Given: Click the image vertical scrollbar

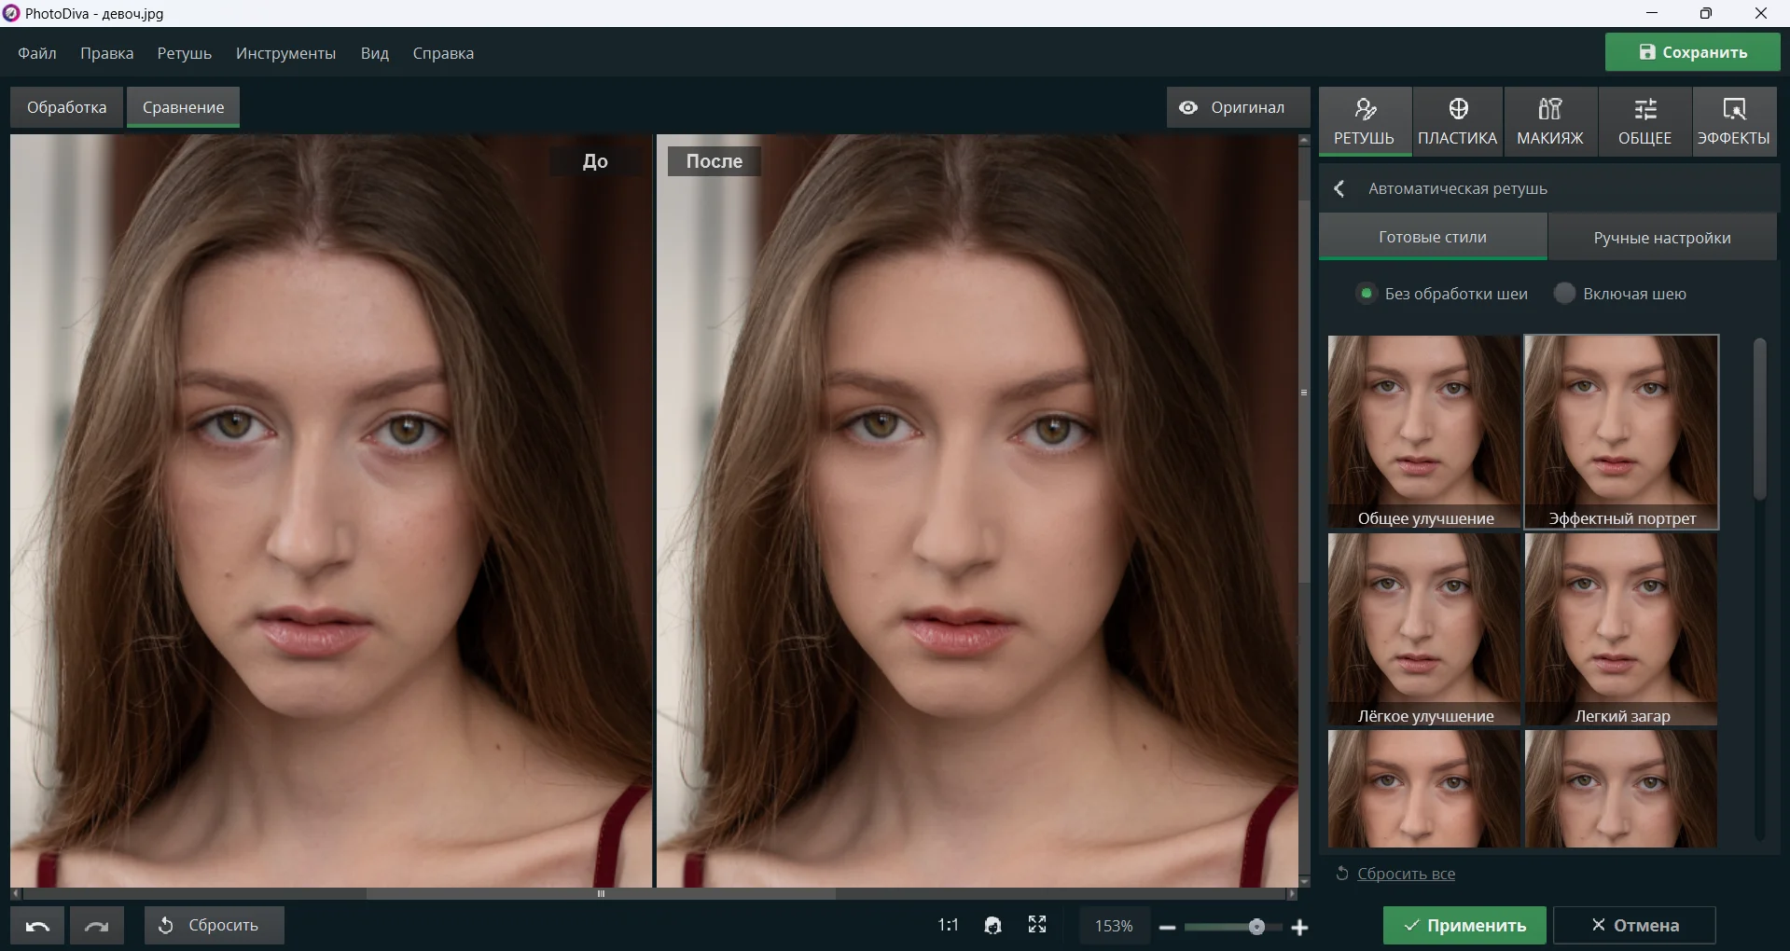Looking at the screenshot, I should (1304, 392).
